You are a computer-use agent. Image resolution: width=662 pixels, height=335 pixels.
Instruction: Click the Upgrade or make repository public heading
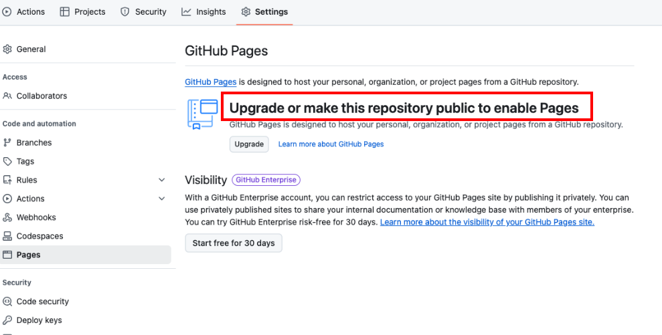(x=404, y=108)
